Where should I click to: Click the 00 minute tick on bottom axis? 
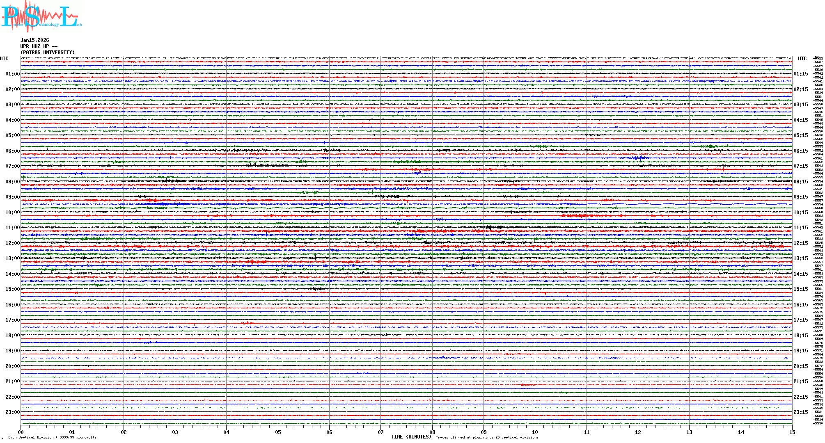pyautogui.click(x=21, y=432)
